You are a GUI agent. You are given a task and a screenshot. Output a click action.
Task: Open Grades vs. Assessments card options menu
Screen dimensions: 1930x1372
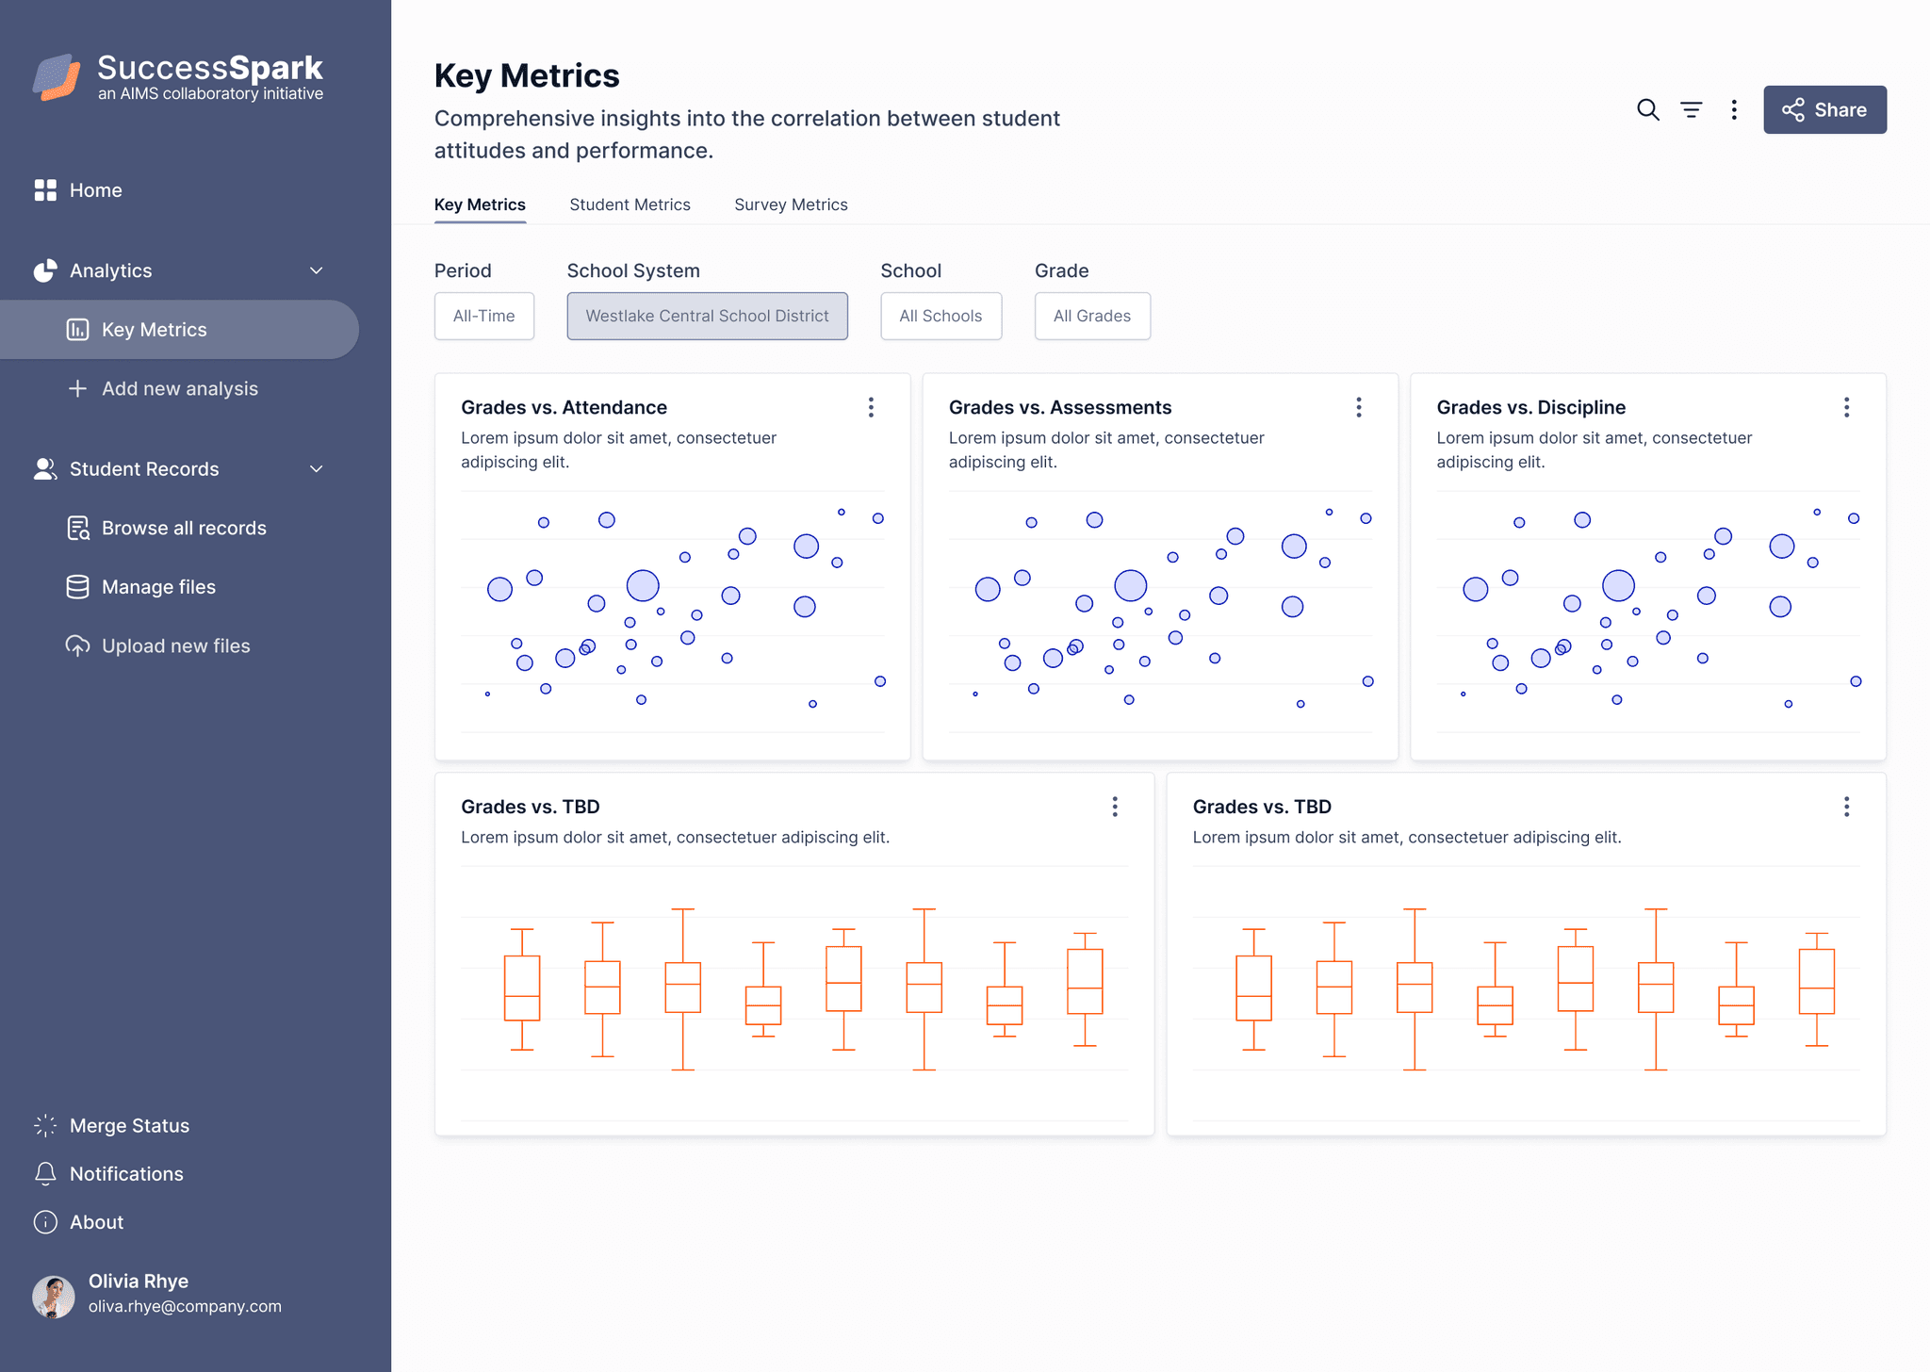point(1358,407)
